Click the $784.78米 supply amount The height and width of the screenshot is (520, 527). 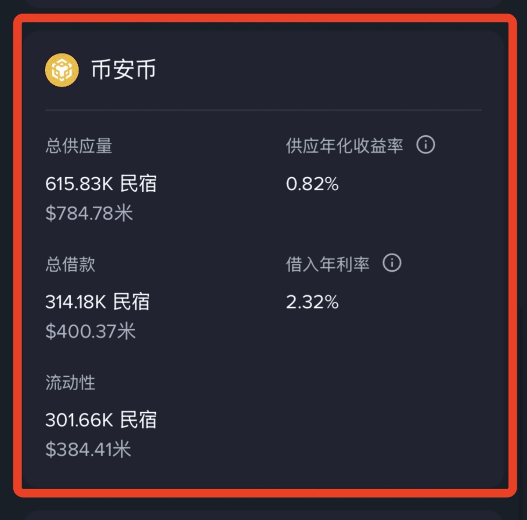[x=89, y=213]
